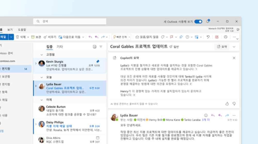Click the pin icon on Kevin Sturgis' email

click(98, 61)
